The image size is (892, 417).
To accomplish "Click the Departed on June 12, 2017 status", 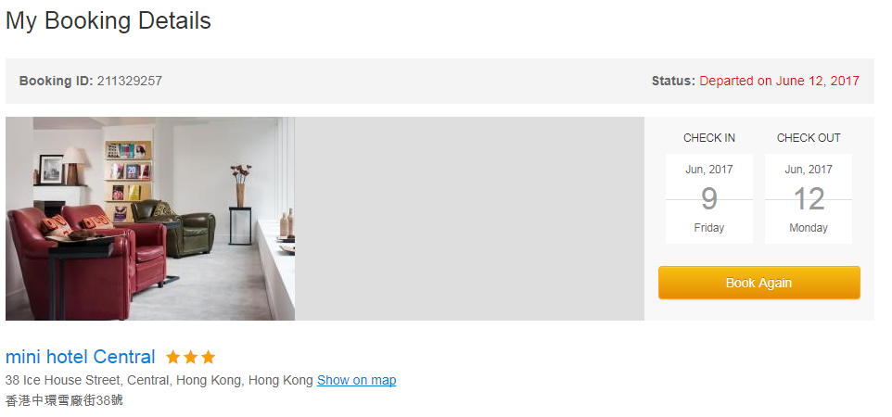I will [780, 81].
